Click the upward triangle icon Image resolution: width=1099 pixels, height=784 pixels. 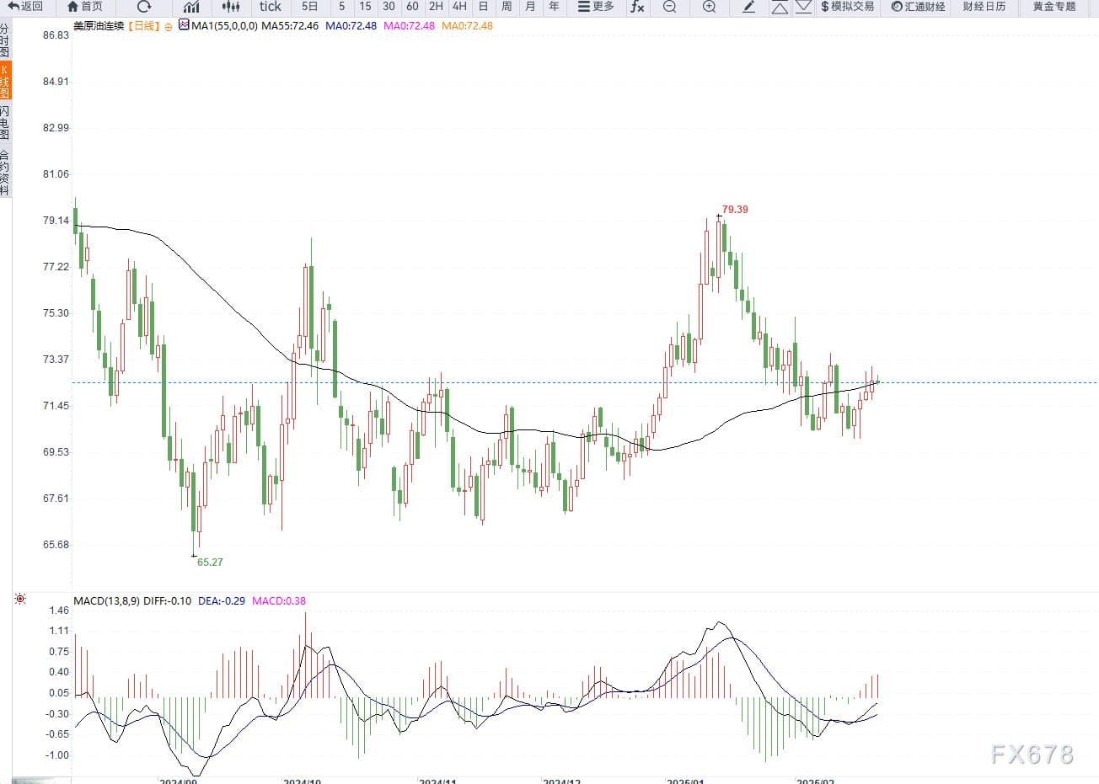[x=780, y=8]
